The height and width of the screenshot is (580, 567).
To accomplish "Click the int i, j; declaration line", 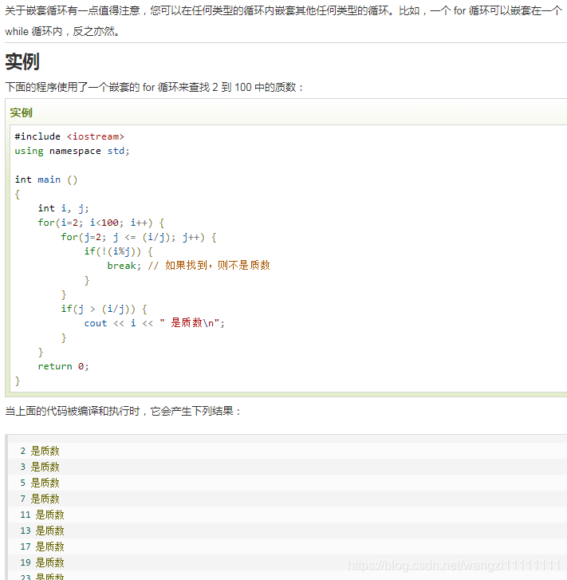I will (x=63, y=208).
